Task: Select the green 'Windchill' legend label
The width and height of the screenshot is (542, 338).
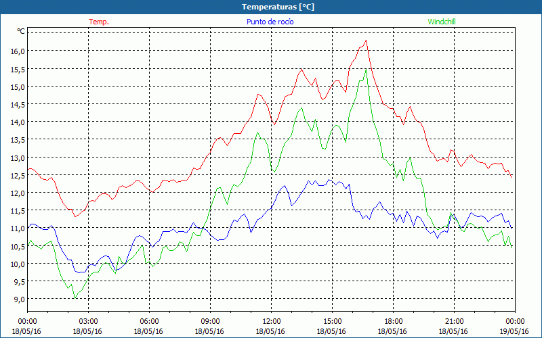Action: [x=442, y=22]
